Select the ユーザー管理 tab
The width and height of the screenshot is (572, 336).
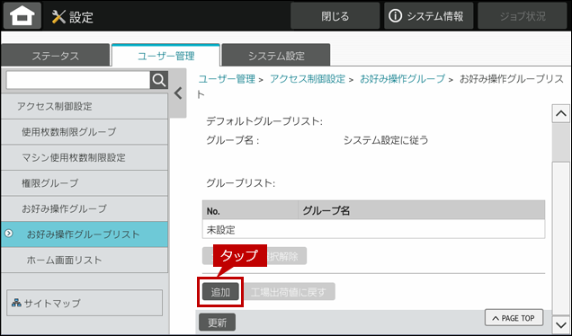165,56
